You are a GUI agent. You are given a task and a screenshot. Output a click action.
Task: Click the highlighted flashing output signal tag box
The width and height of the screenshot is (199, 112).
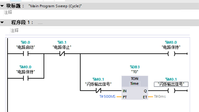171,84
